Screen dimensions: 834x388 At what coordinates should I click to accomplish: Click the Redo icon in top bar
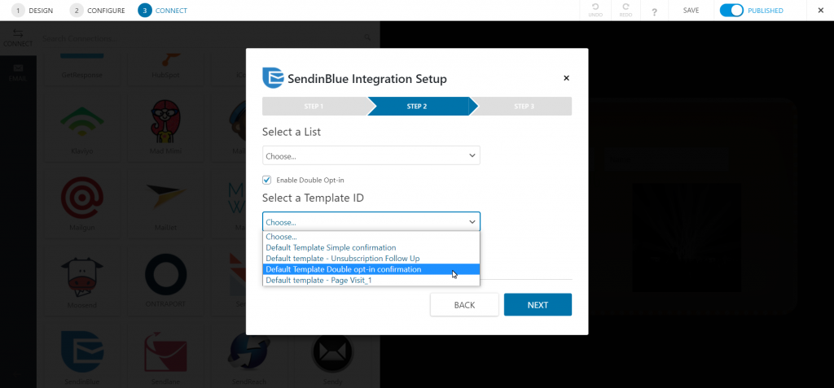click(x=625, y=7)
